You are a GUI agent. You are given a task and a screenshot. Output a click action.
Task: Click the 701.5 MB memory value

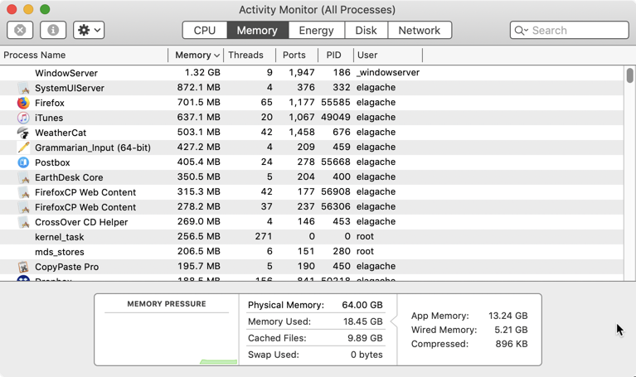[199, 102]
